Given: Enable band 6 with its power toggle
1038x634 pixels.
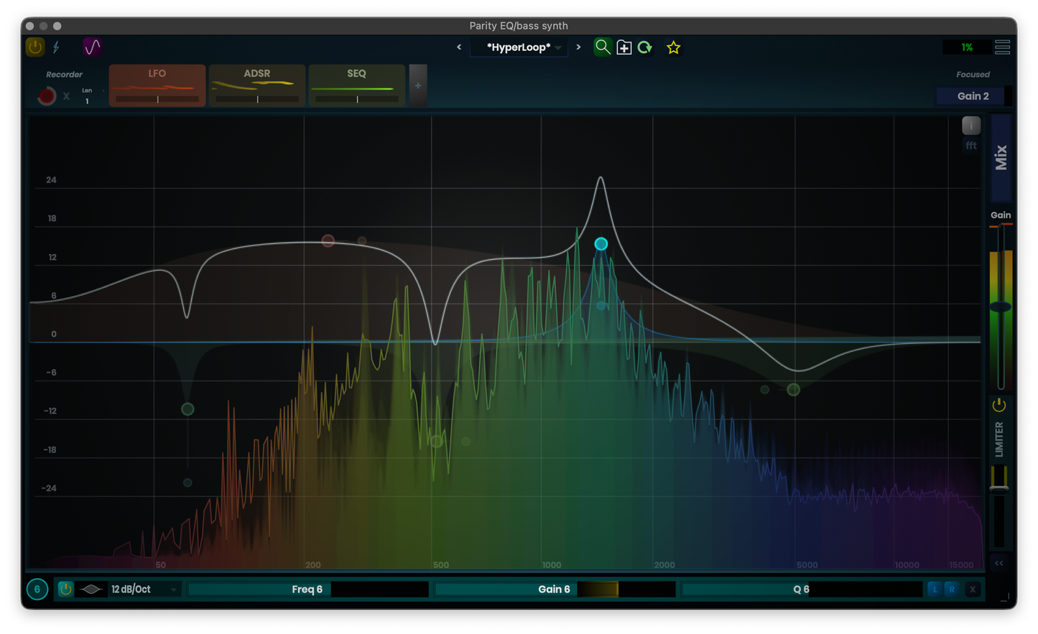Looking at the screenshot, I should [65, 589].
